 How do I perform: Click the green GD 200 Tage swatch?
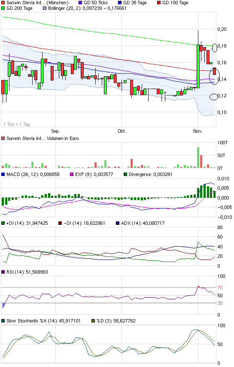click(x=3, y=9)
